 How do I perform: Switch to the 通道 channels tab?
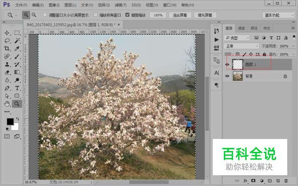[x=241, y=28]
